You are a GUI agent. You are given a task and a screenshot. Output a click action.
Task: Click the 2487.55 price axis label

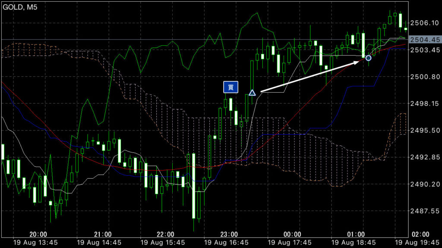(x=425, y=211)
